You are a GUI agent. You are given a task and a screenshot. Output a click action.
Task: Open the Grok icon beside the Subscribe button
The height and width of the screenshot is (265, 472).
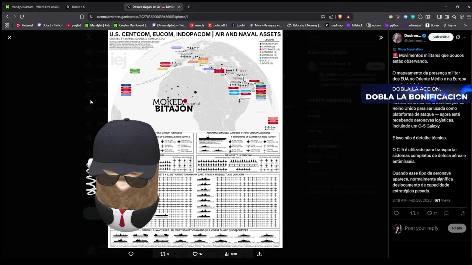[x=458, y=37]
